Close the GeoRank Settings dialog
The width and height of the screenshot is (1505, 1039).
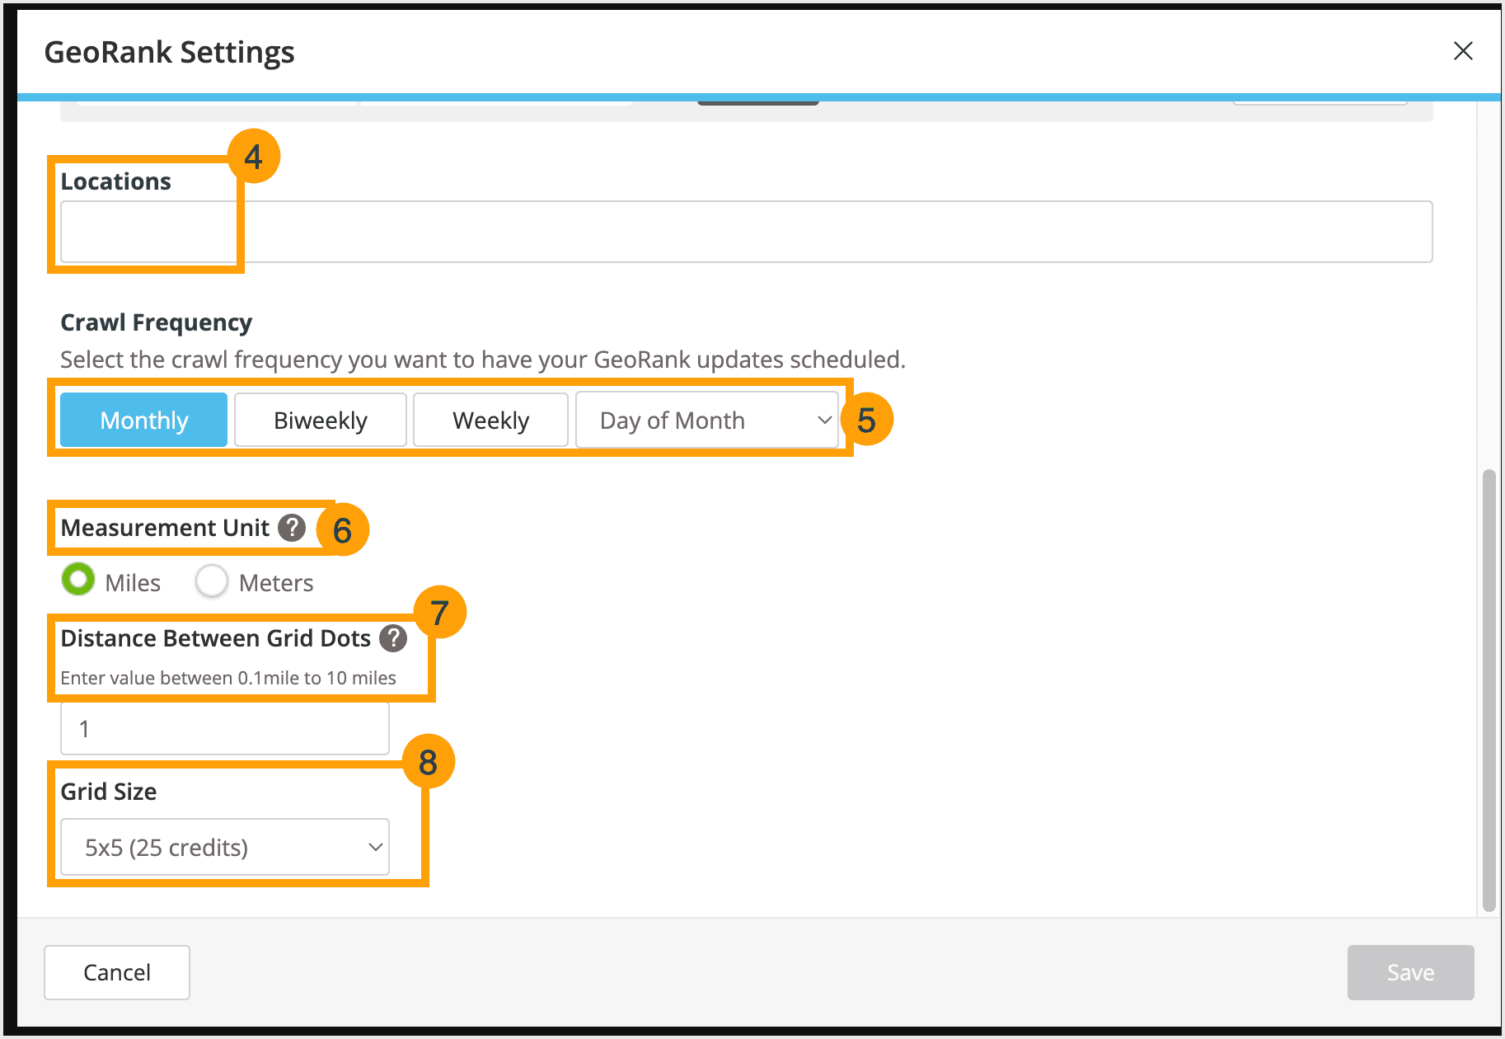1463,51
